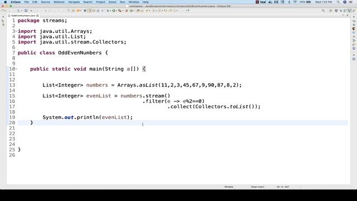The height and width of the screenshot is (201, 357).
Task: Open the Edit menu
Action: tap(35, 2)
